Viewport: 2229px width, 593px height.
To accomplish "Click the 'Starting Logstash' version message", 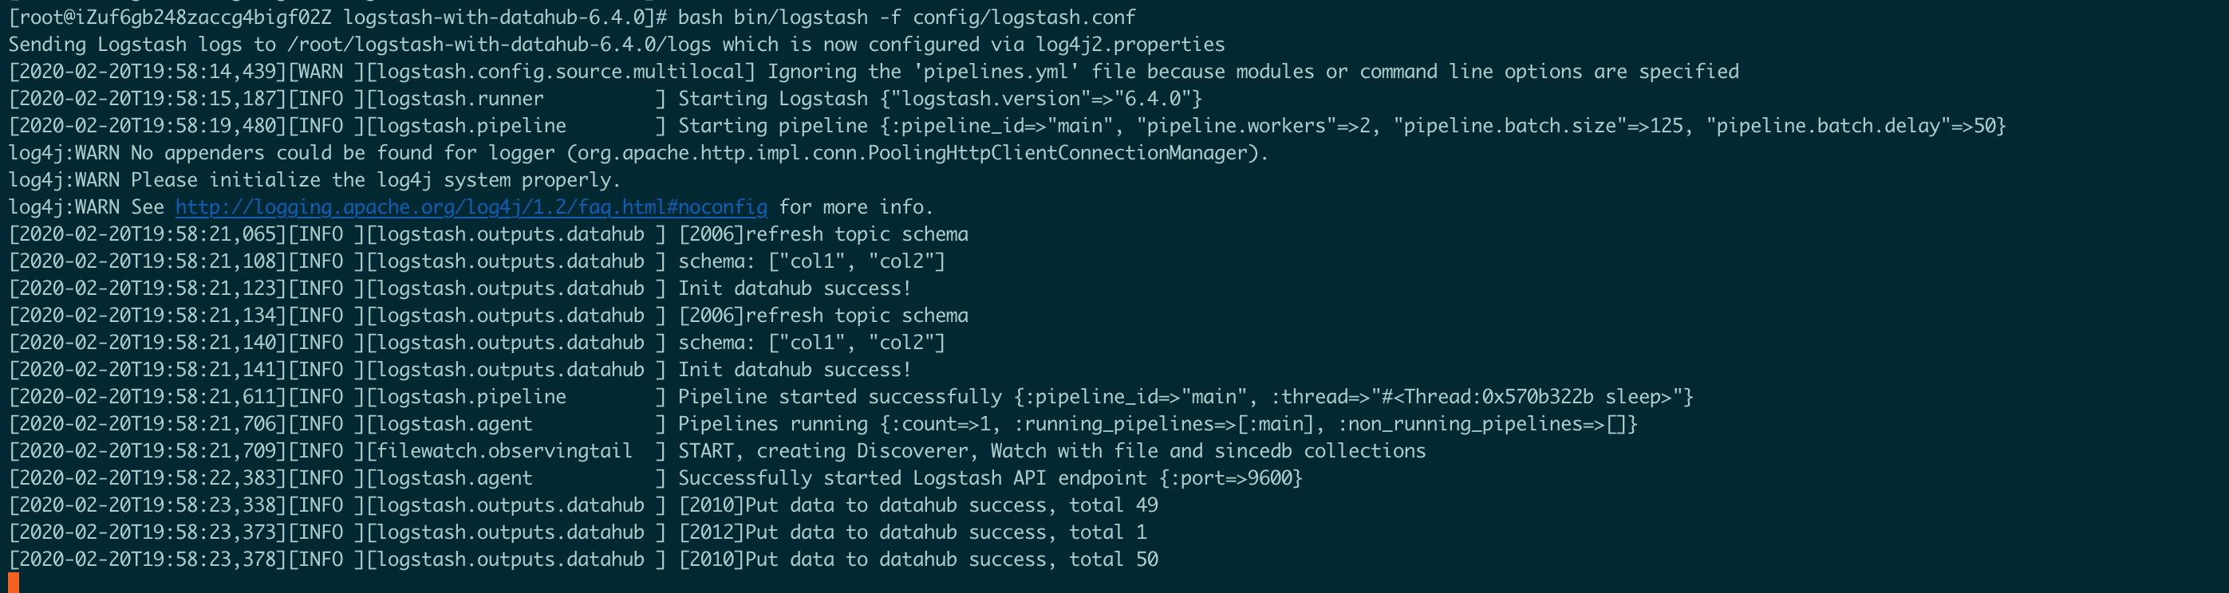I will pos(939,100).
